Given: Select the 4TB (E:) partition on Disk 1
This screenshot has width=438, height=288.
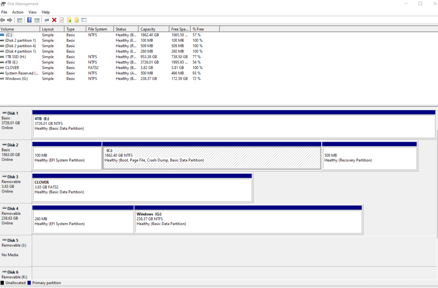Looking at the screenshot, I should click(234, 124).
